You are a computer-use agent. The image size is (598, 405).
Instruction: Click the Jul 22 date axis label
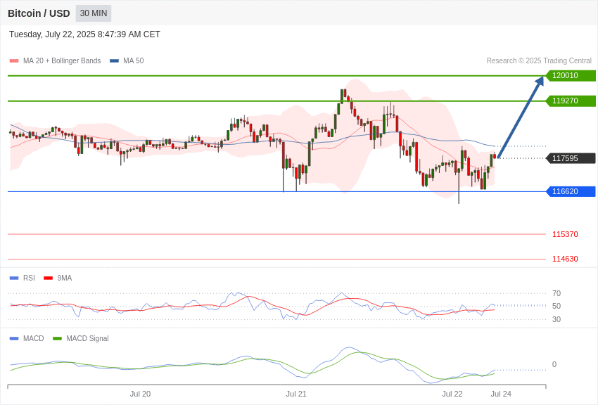click(x=452, y=394)
